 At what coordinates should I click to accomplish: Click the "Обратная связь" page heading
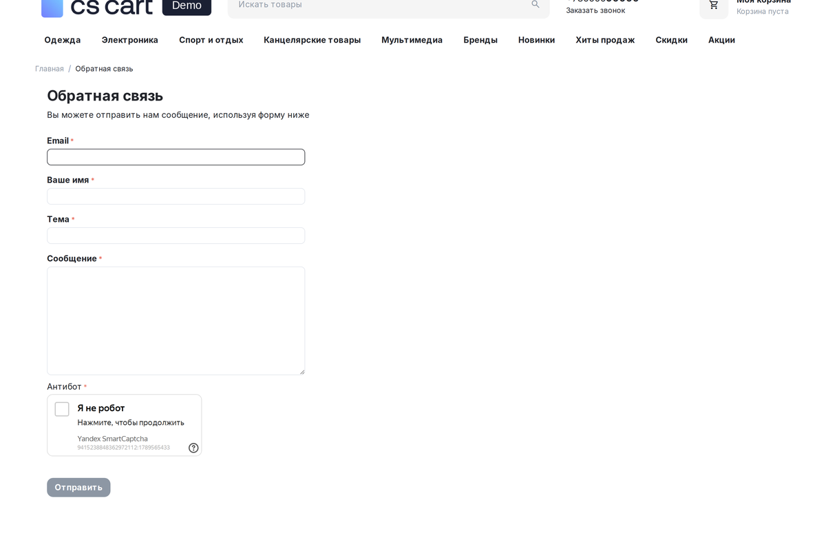pos(105,96)
